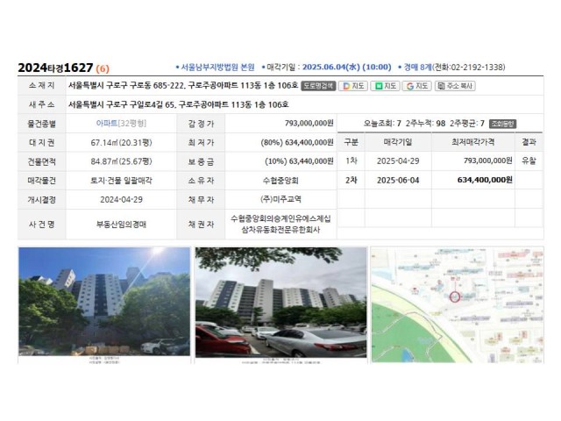The image size is (561, 421).
Task: Click the red circle marker on map
Action: [454, 296]
